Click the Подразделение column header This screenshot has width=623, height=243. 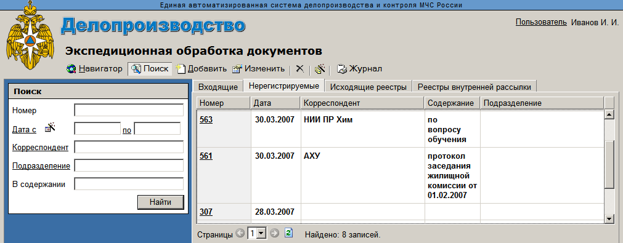coord(542,103)
